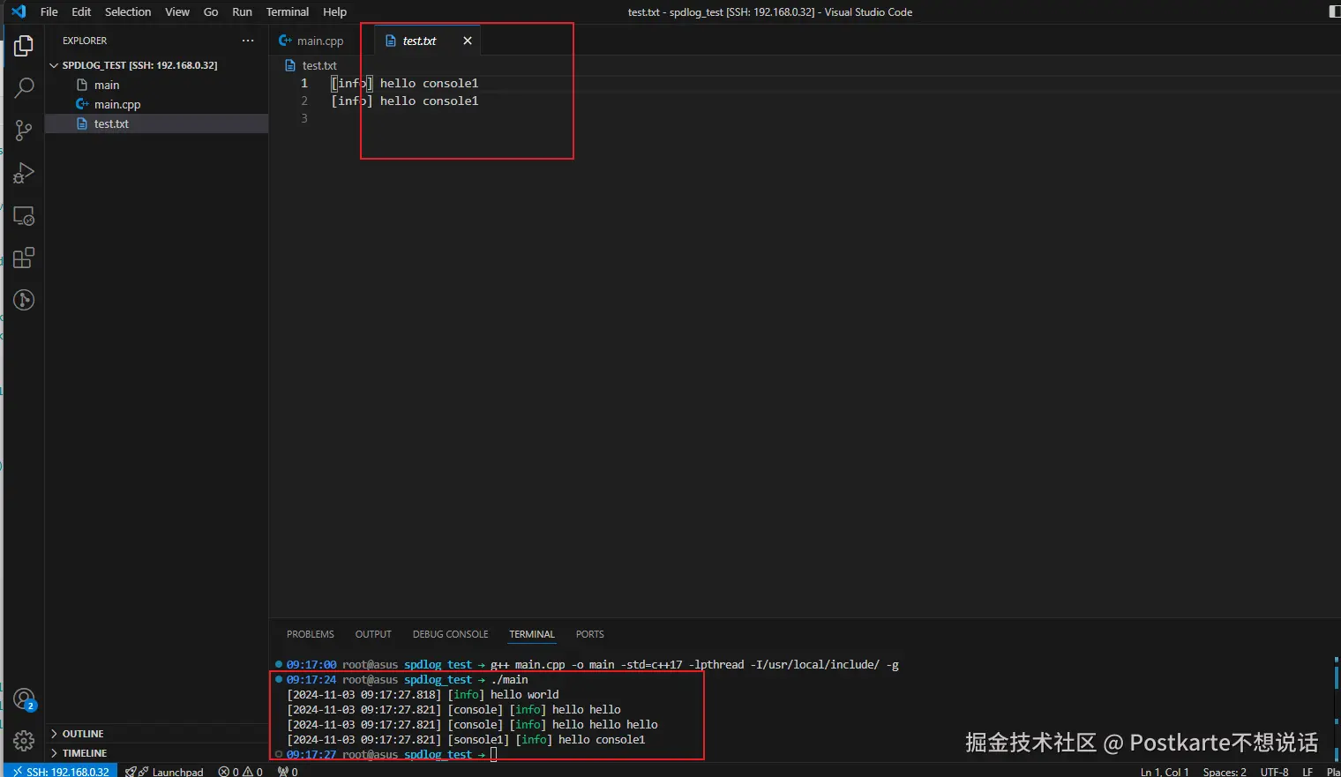Open the Explorer view in activity bar
Screen dimensions: 1341x777
(24, 45)
